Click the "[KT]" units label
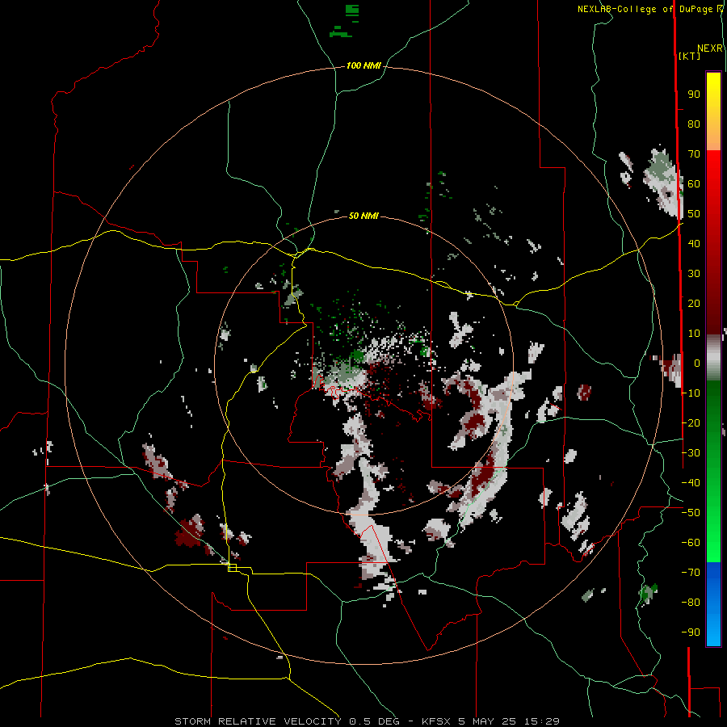727x727 pixels. coord(690,56)
